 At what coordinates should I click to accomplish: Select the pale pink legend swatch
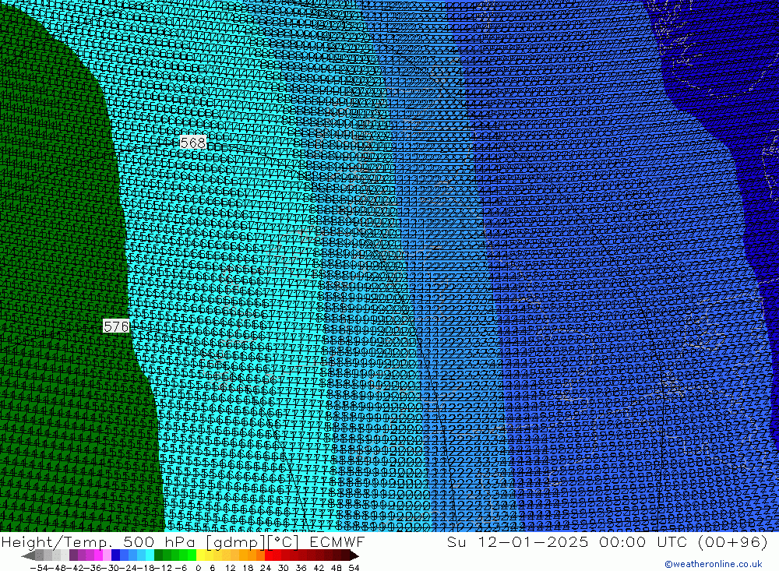[x=107, y=556]
